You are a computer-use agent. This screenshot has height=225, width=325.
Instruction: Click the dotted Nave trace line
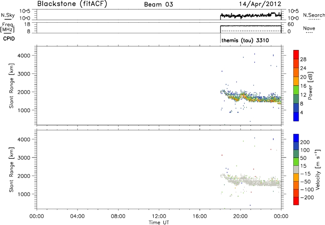coord(251,31)
